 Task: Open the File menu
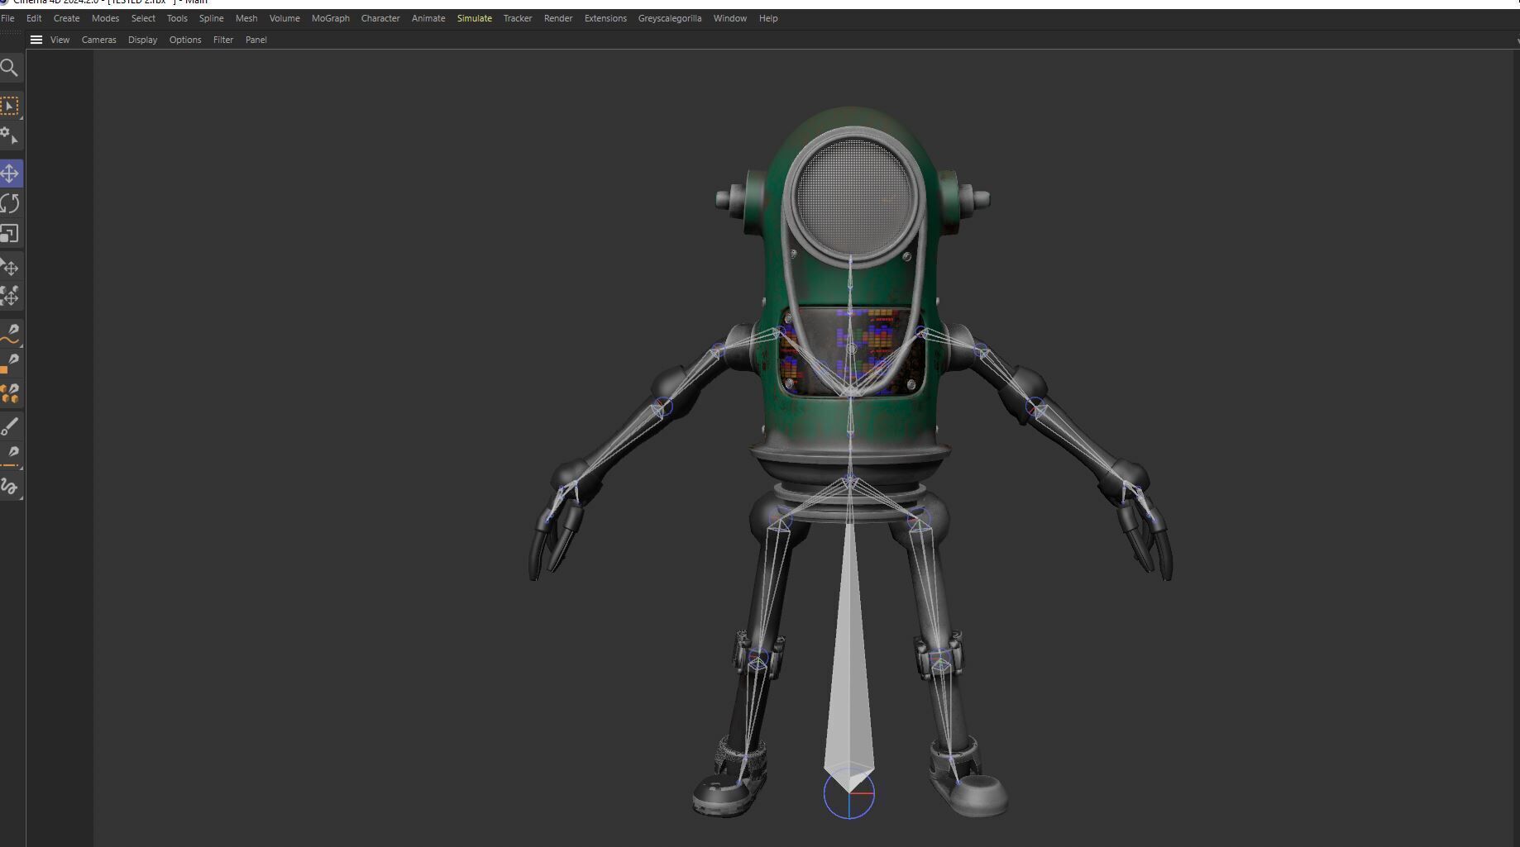(8, 18)
